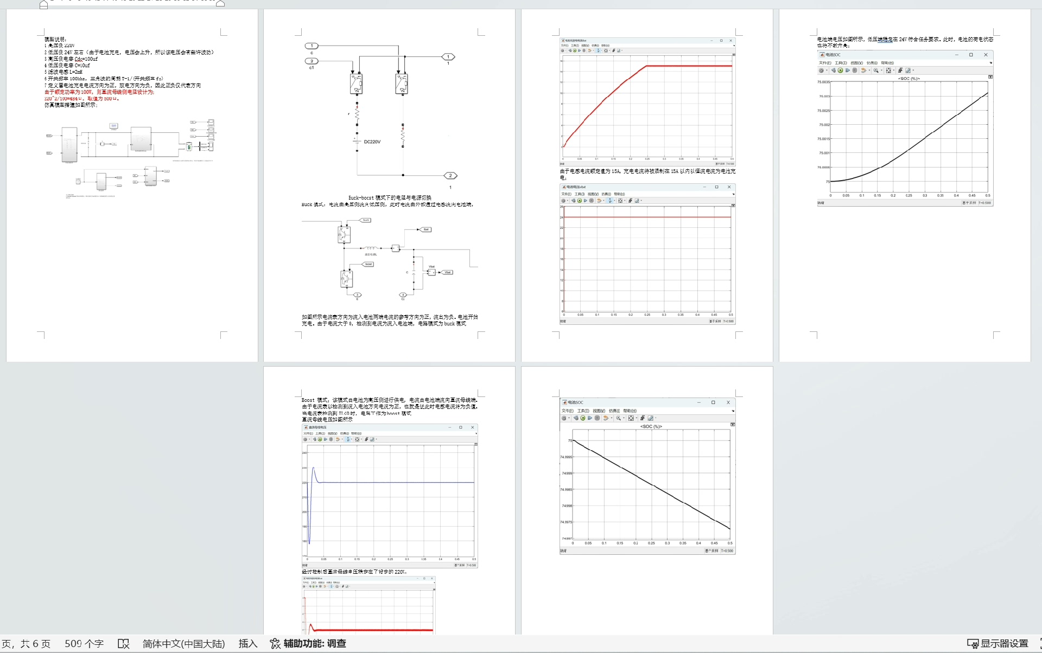Screen dimensions: 1042x653
Task: Select the partially visible chart at page bottom
Action: click(x=368, y=605)
